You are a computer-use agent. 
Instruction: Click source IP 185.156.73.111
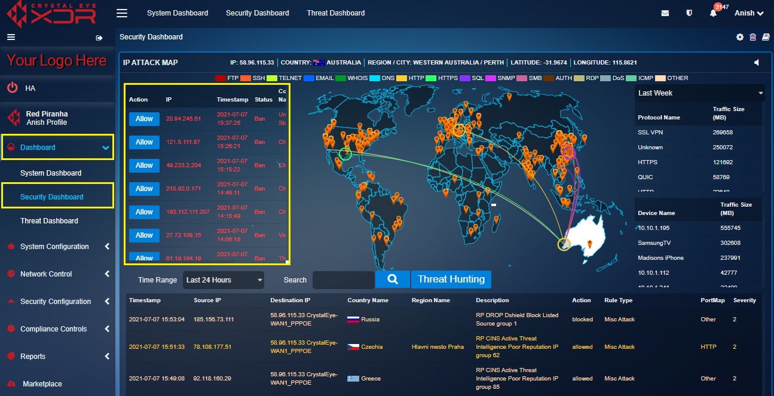[214, 320]
